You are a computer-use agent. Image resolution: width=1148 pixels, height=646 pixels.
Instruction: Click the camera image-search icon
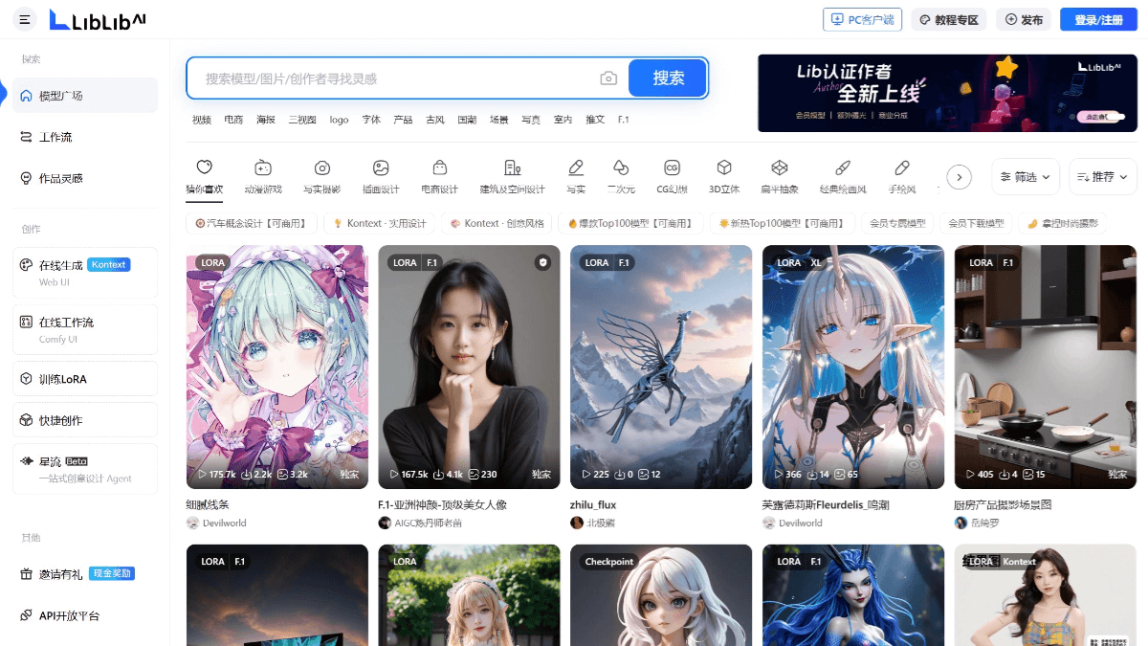click(x=608, y=78)
